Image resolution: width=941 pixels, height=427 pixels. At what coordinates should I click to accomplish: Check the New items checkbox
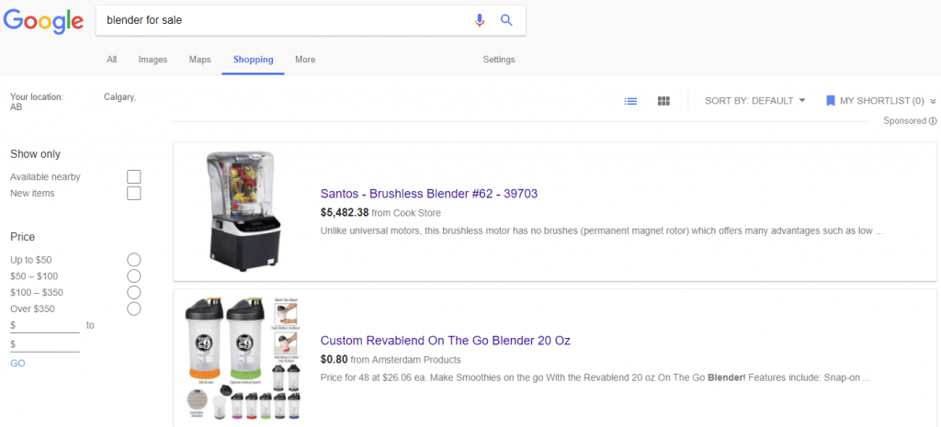click(x=134, y=193)
